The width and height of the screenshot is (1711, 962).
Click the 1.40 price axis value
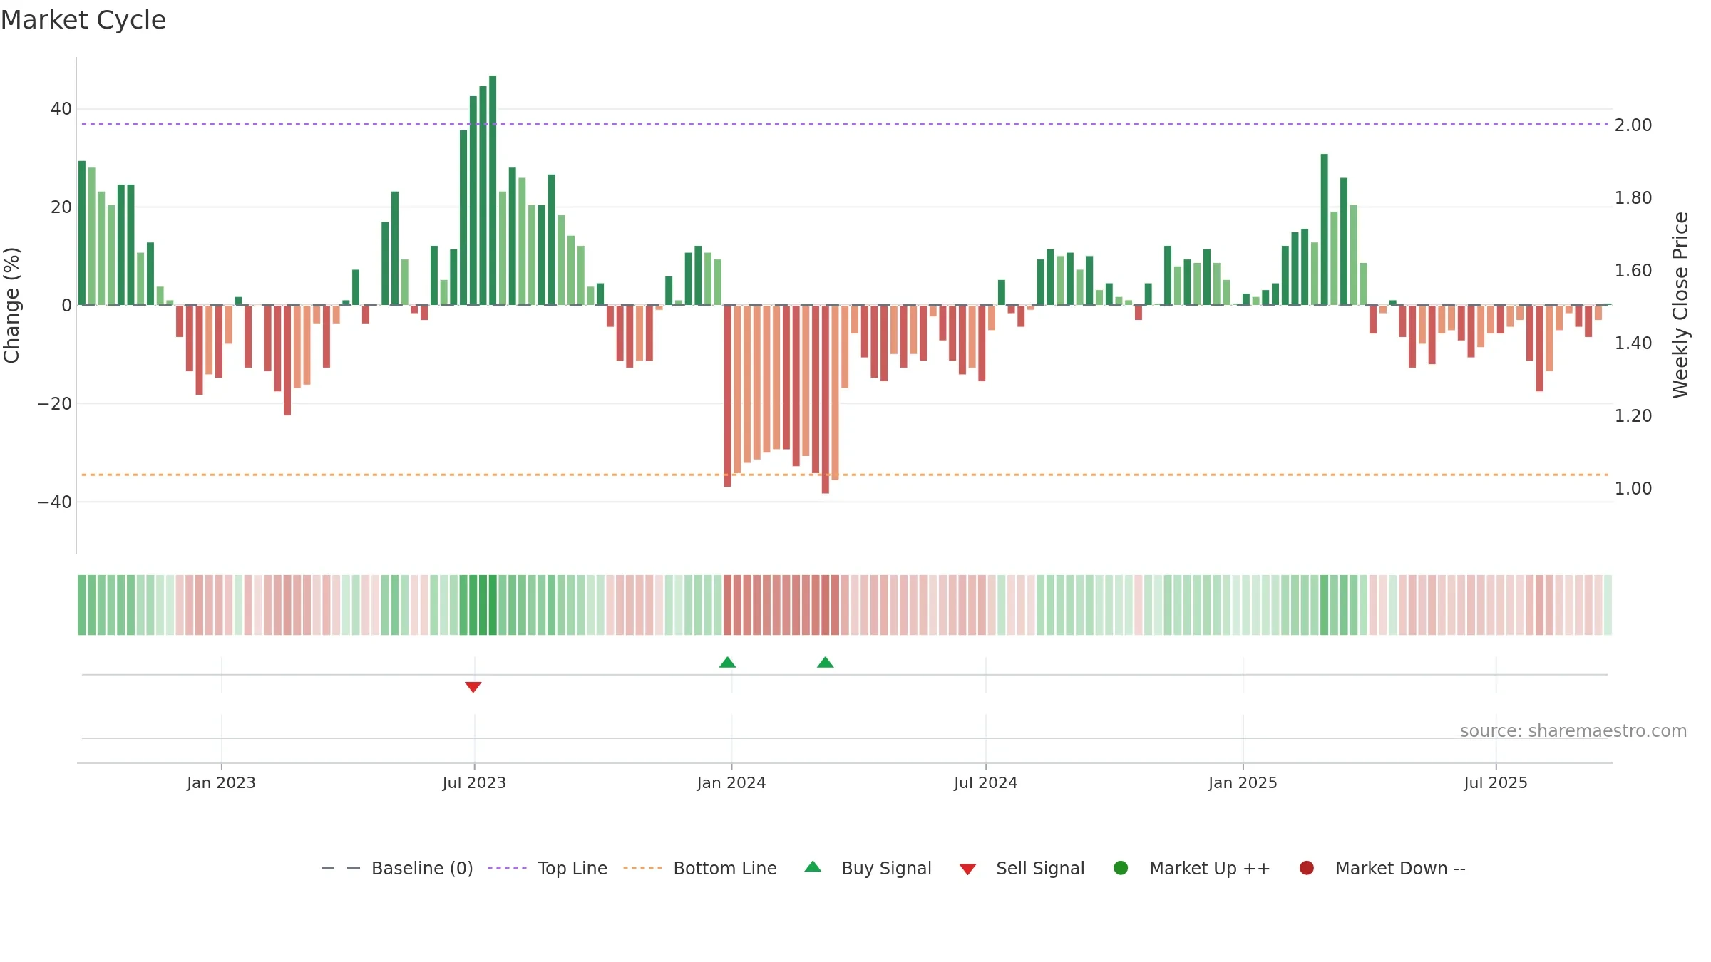coord(1633,343)
